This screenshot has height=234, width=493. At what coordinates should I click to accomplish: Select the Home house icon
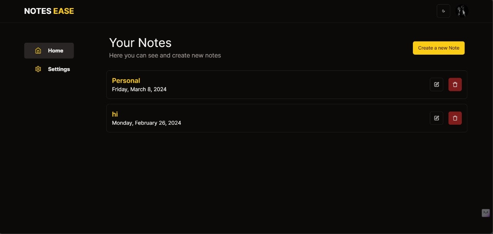pos(38,50)
